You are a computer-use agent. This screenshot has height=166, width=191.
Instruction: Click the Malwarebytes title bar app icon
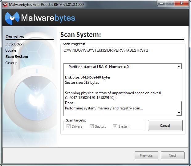tap(5, 5)
